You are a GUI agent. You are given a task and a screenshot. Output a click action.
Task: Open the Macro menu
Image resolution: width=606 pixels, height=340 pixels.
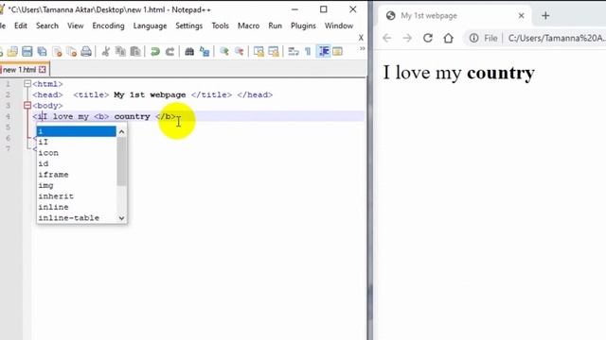[248, 25]
